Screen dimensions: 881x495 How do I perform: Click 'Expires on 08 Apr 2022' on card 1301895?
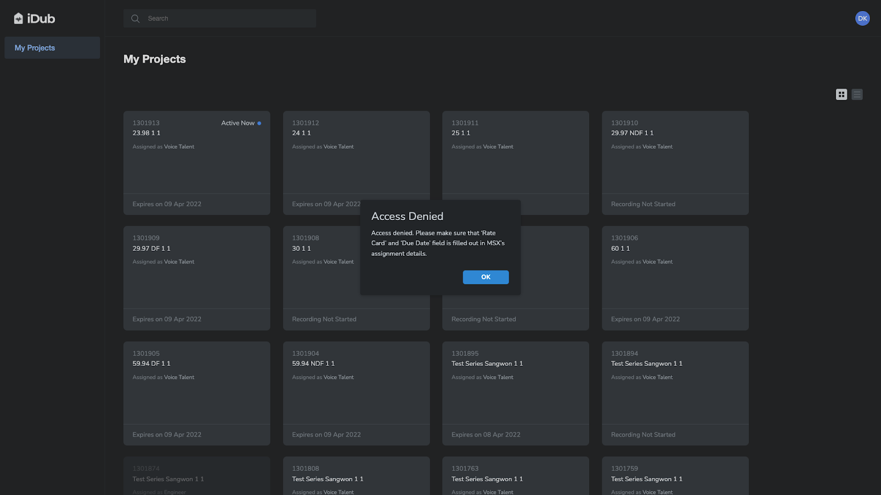pos(486,435)
